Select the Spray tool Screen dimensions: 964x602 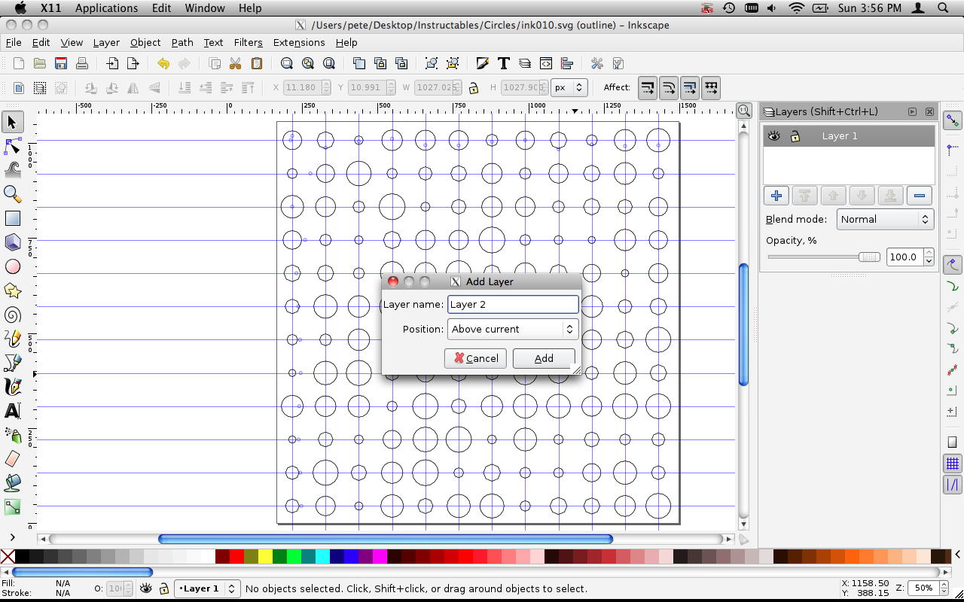point(12,435)
